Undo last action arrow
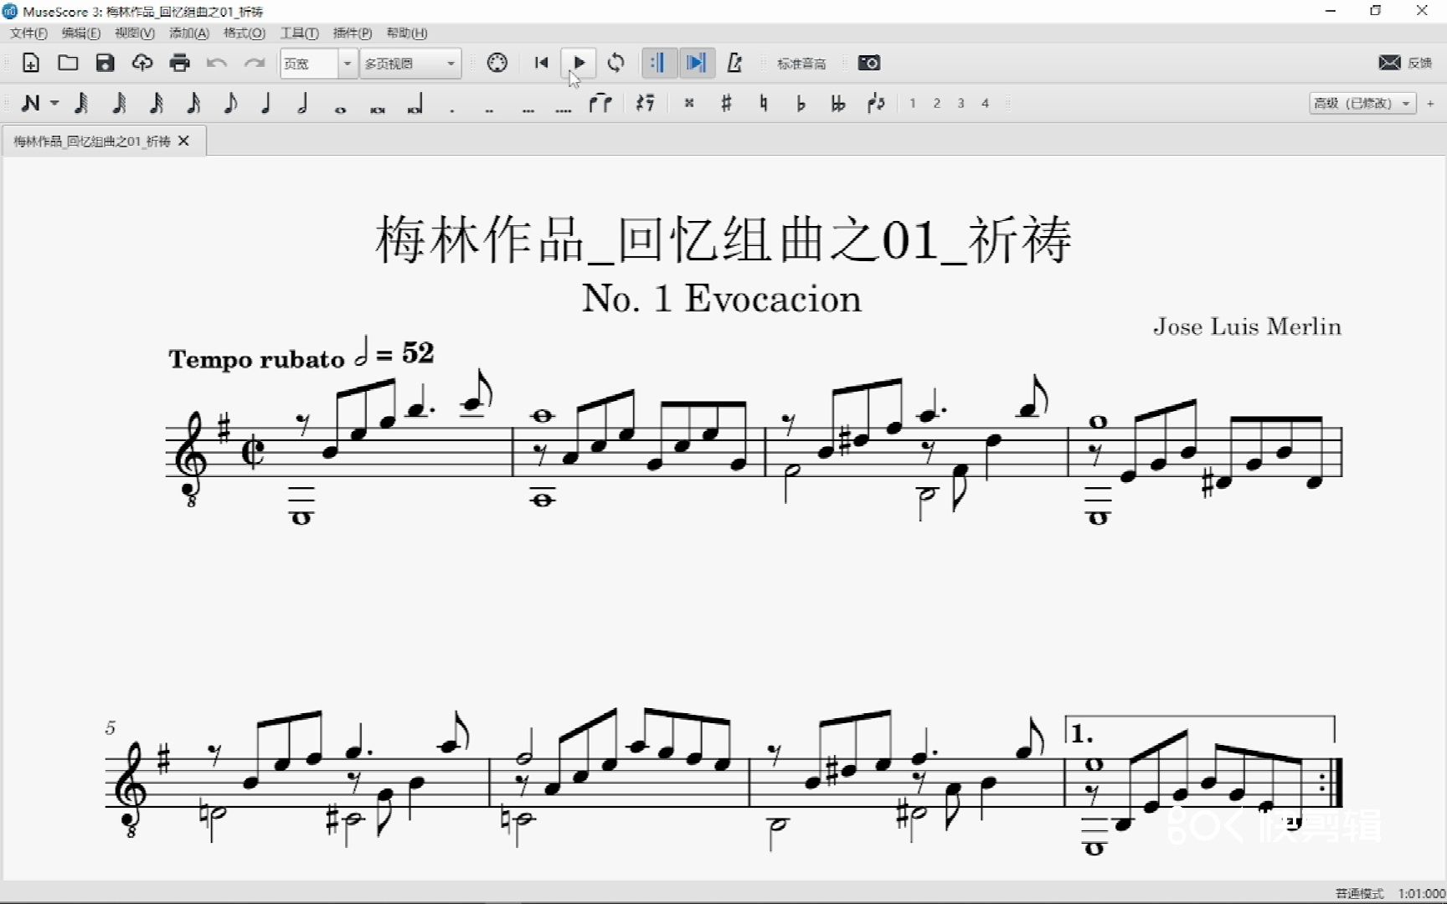1447x904 pixels. pyautogui.click(x=217, y=63)
